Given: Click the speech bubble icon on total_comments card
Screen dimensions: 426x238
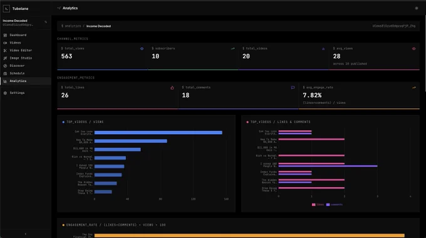Looking at the screenshot, I should click(x=293, y=88).
